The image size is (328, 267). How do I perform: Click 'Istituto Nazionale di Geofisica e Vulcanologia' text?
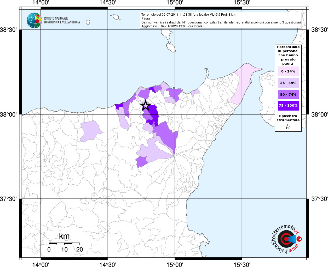tap(62, 20)
